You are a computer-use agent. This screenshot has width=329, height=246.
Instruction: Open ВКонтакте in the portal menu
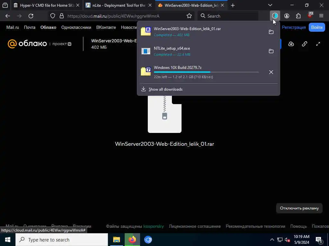[106, 28]
